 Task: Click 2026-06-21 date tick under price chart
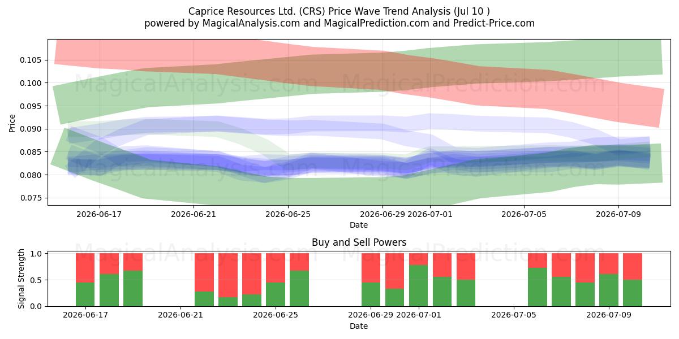[194, 214]
